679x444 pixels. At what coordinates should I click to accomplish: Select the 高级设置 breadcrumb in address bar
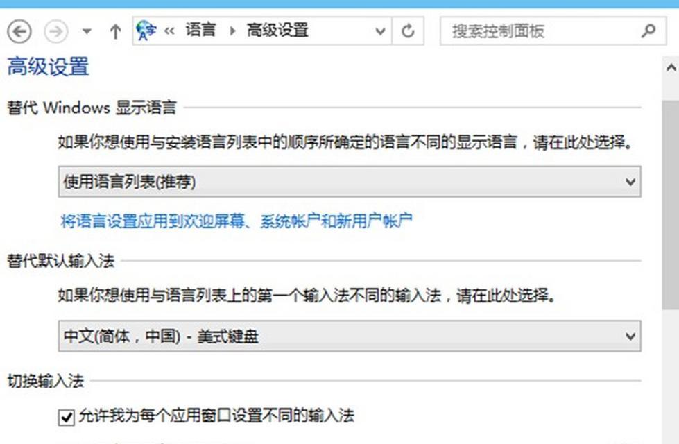click(277, 31)
